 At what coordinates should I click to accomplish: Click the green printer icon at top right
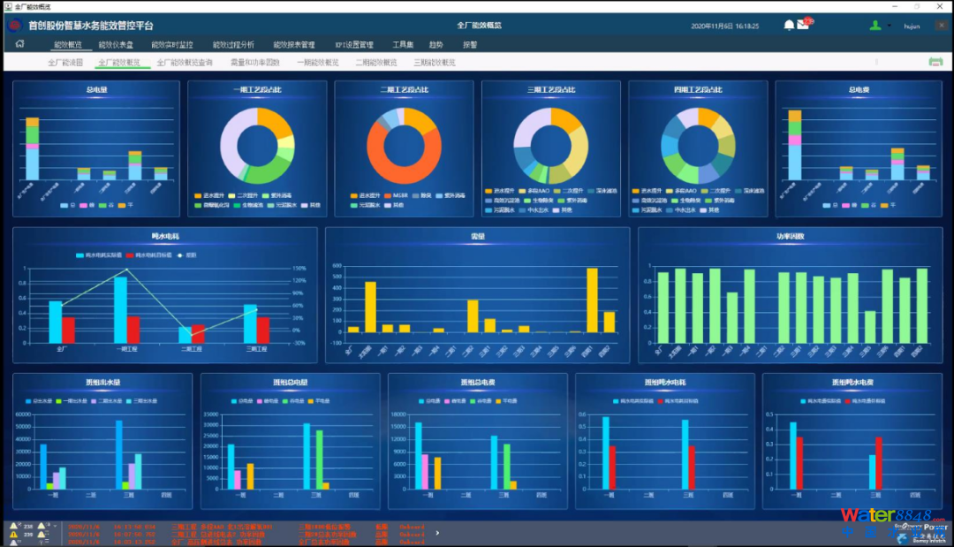935,62
